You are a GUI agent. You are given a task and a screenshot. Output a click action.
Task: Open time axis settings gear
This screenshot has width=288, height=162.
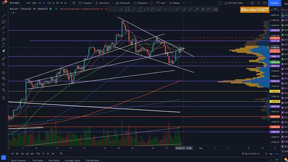pyautogui.click(x=275, y=148)
